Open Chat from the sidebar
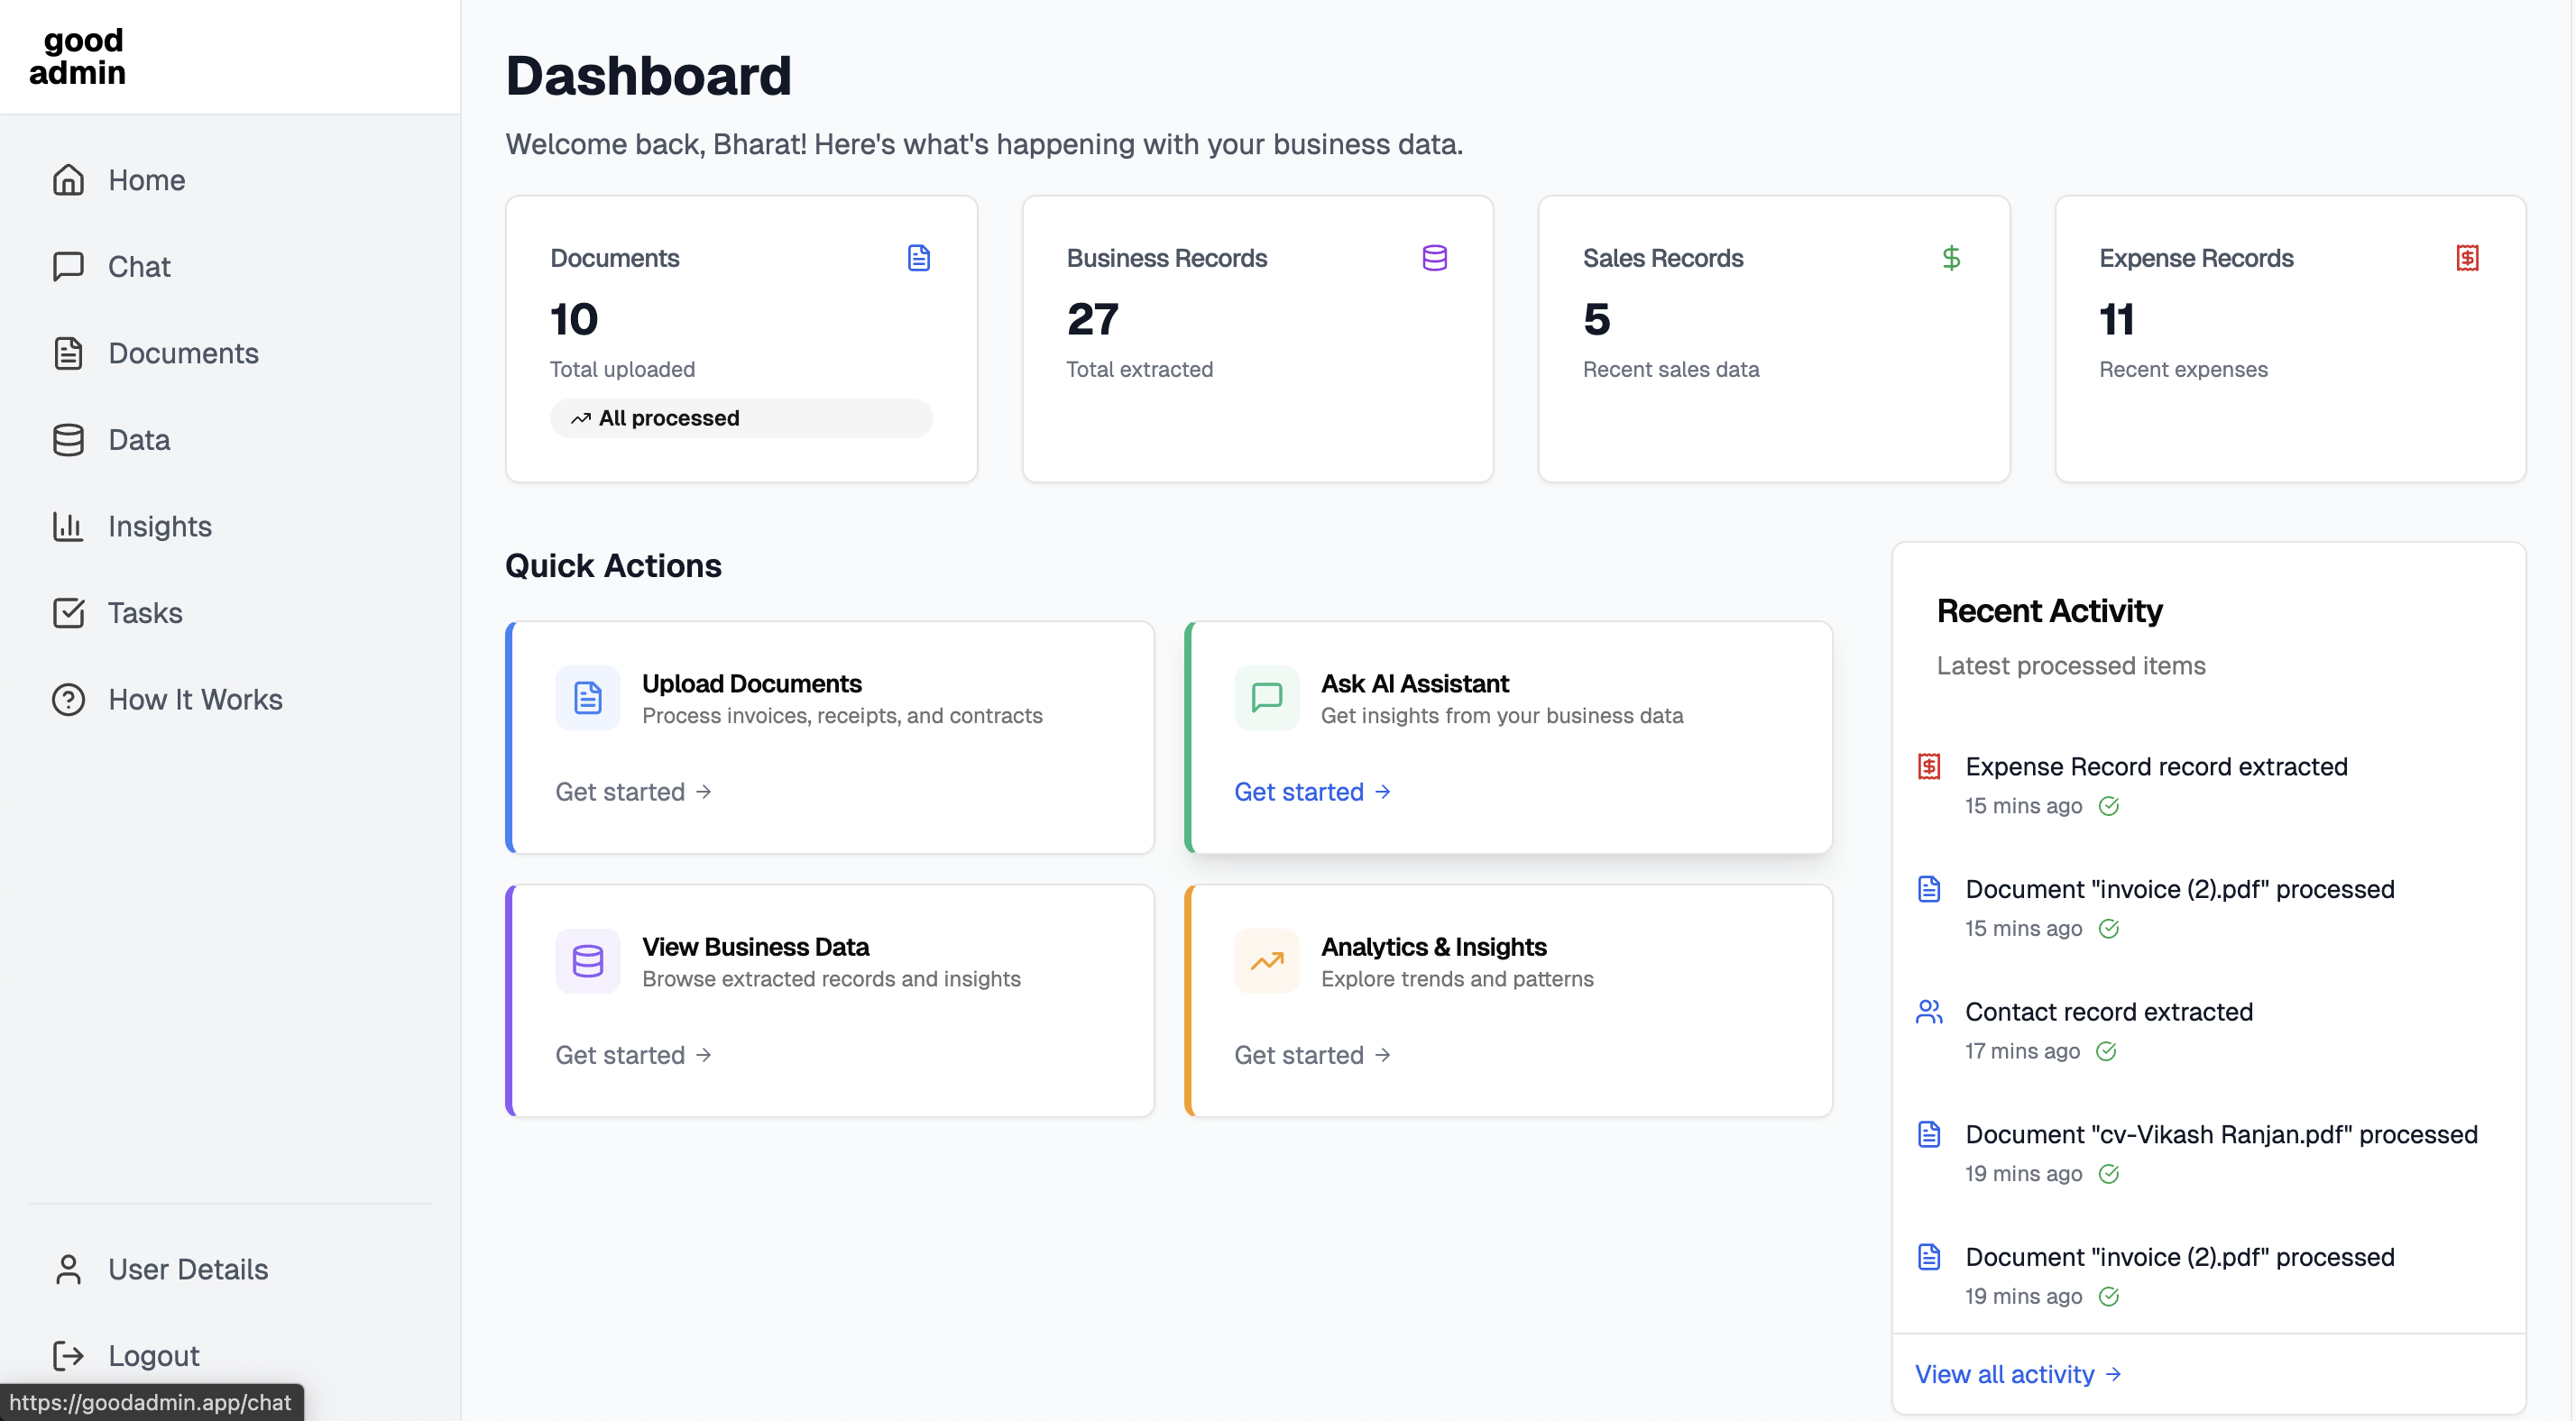Screen dimensions: 2576x1421 coord(139,266)
